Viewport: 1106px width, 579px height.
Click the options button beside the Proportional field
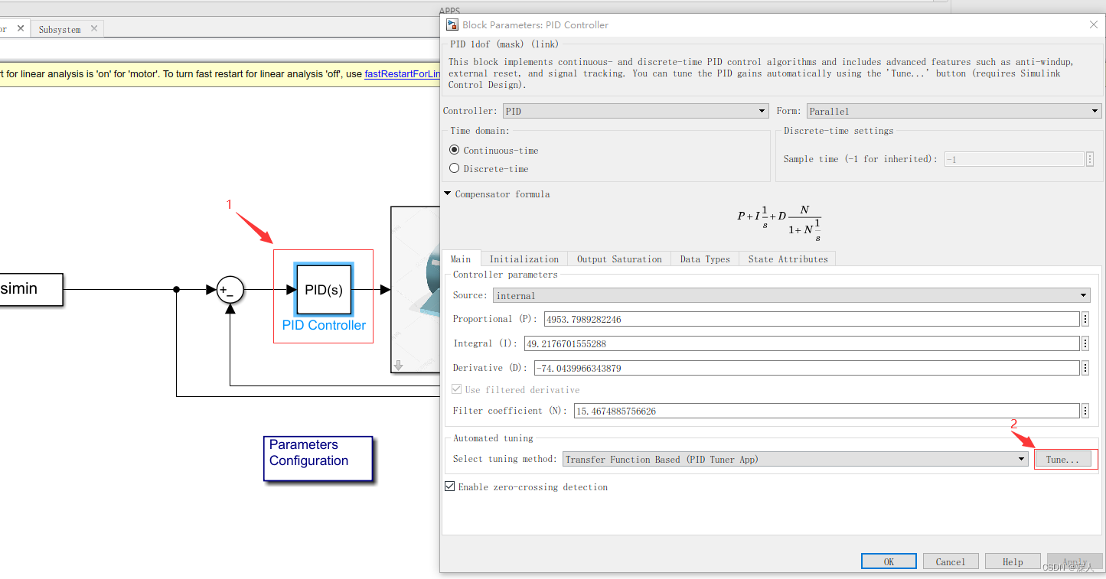[1085, 319]
